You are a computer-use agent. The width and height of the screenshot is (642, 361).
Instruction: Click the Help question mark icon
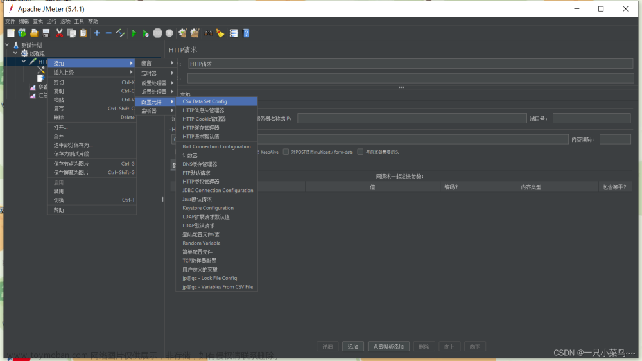pos(246,33)
